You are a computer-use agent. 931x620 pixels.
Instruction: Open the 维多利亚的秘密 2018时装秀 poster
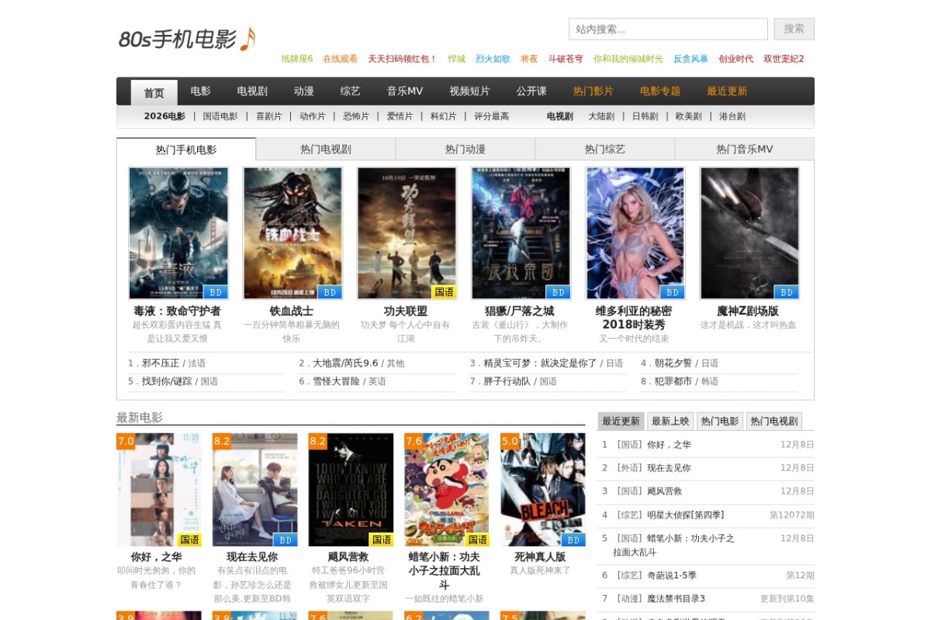[635, 233]
